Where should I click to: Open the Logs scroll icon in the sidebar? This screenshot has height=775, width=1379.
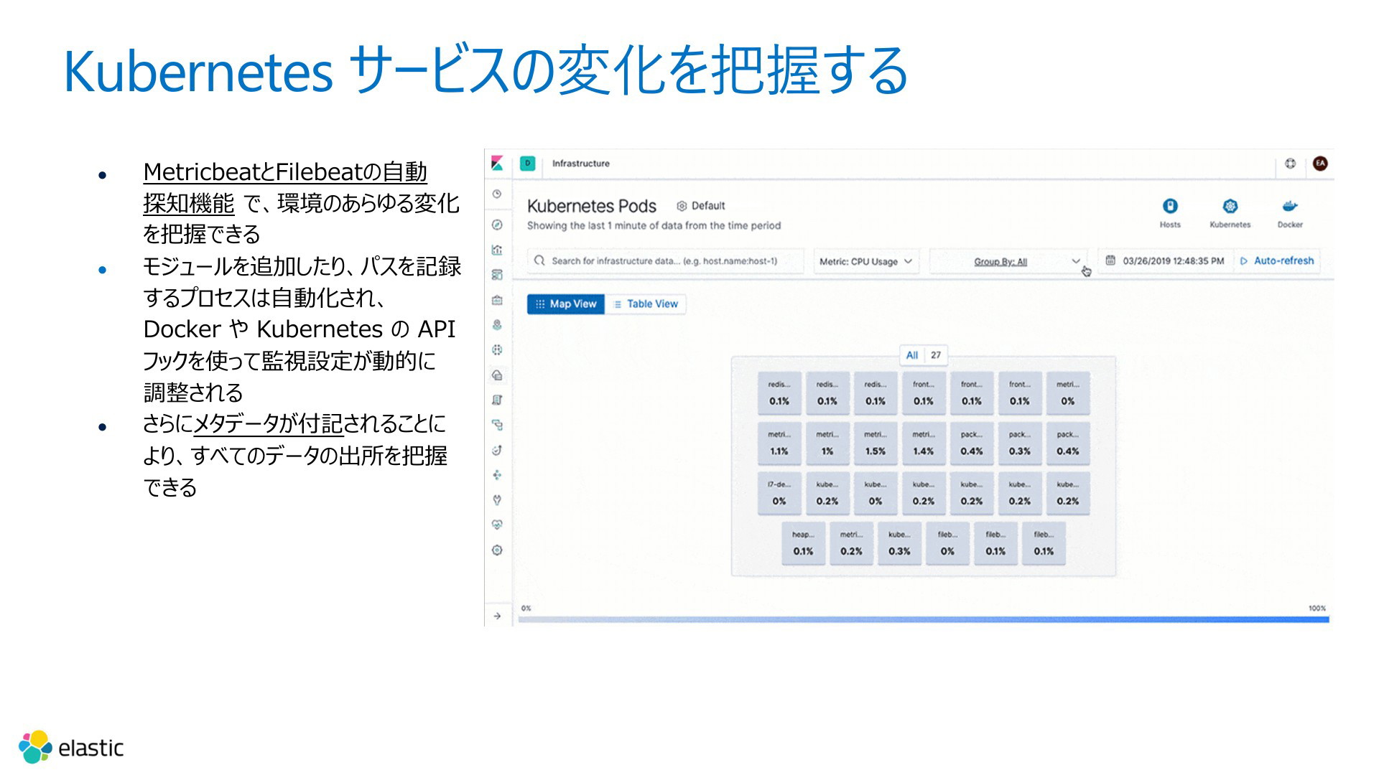(497, 400)
